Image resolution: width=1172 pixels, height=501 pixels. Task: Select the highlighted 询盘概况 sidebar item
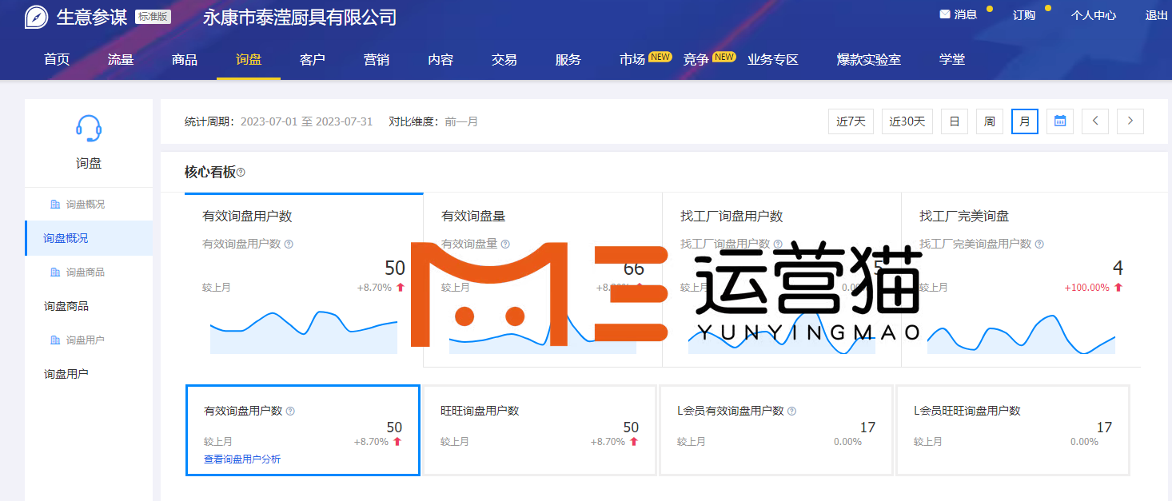pyautogui.click(x=89, y=238)
